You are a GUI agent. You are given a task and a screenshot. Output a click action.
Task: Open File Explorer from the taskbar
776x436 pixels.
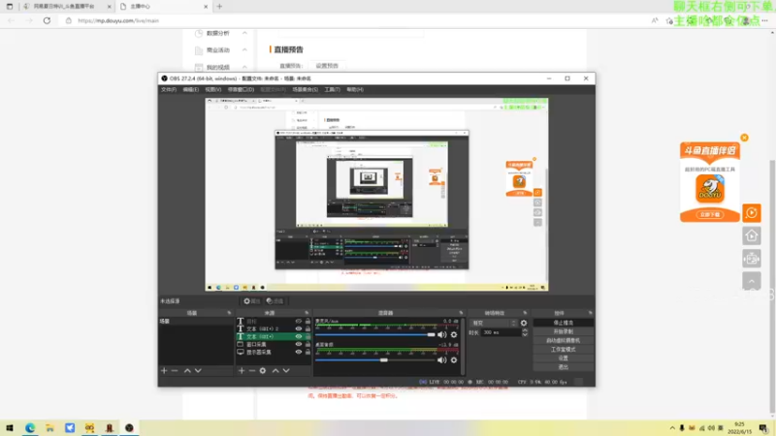coord(50,427)
